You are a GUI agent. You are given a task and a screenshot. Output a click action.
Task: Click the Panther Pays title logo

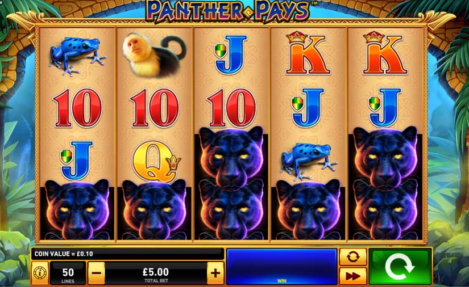tap(229, 12)
